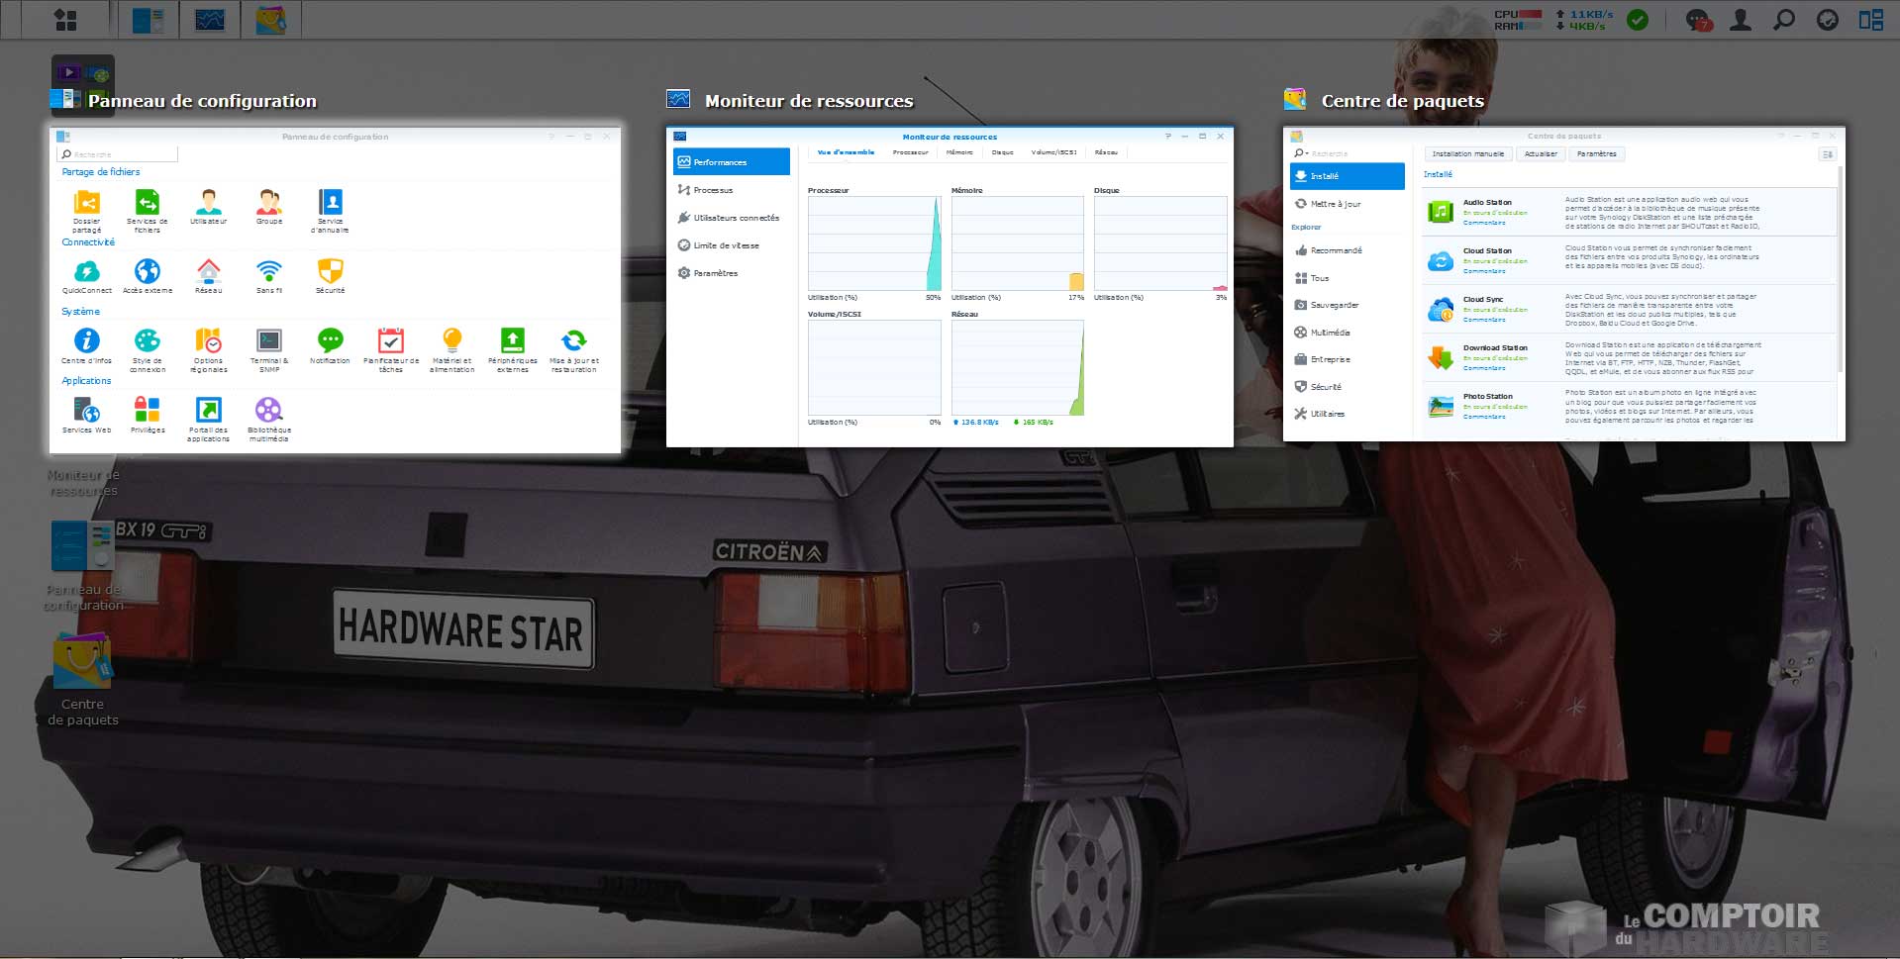Select Performances in resource monitor sidebar

(732, 161)
